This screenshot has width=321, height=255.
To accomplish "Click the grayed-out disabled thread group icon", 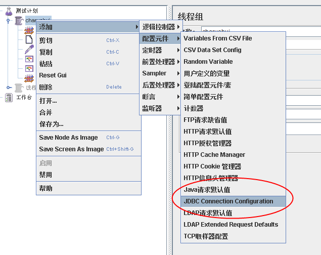I will (19, 88).
